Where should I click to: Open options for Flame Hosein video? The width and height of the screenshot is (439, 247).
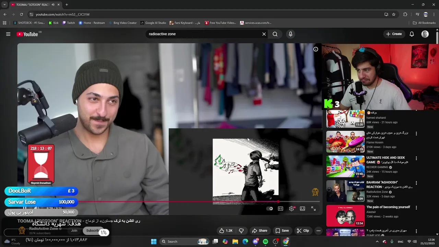pos(416,133)
